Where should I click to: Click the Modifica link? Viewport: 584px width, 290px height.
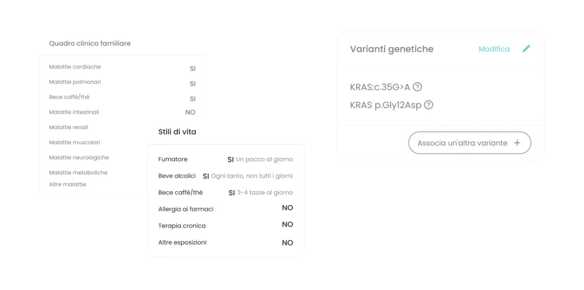coord(494,49)
